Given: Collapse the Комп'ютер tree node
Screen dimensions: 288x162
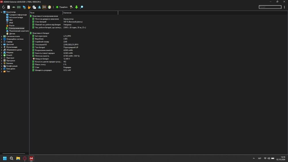Looking at the screenshot, I should (2, 12).
